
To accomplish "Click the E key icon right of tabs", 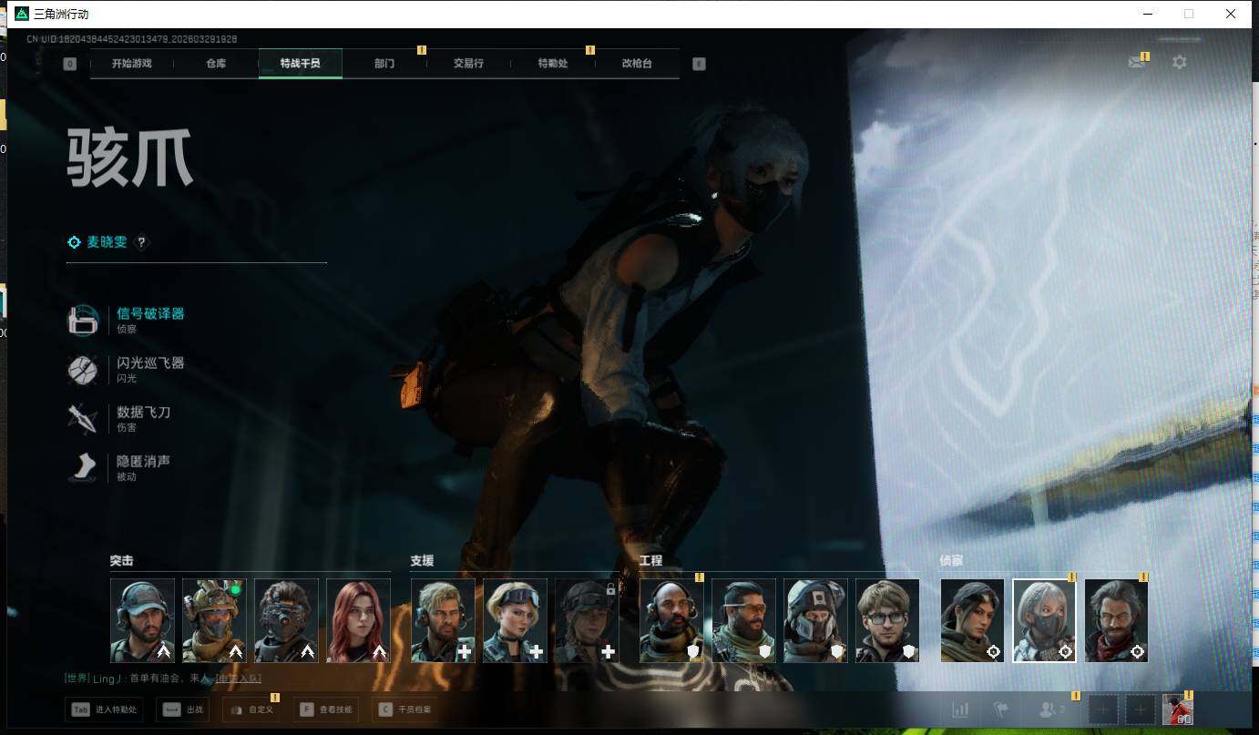I will (699, 64).
